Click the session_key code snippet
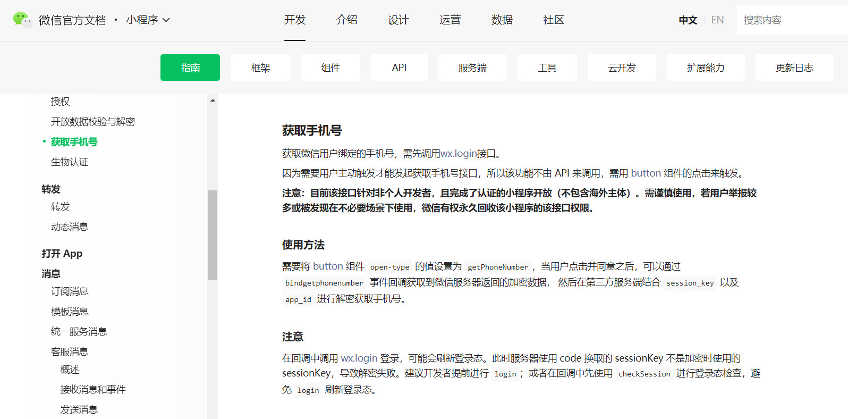This screenshot has width=848, height=419. [x=690, y=283]
